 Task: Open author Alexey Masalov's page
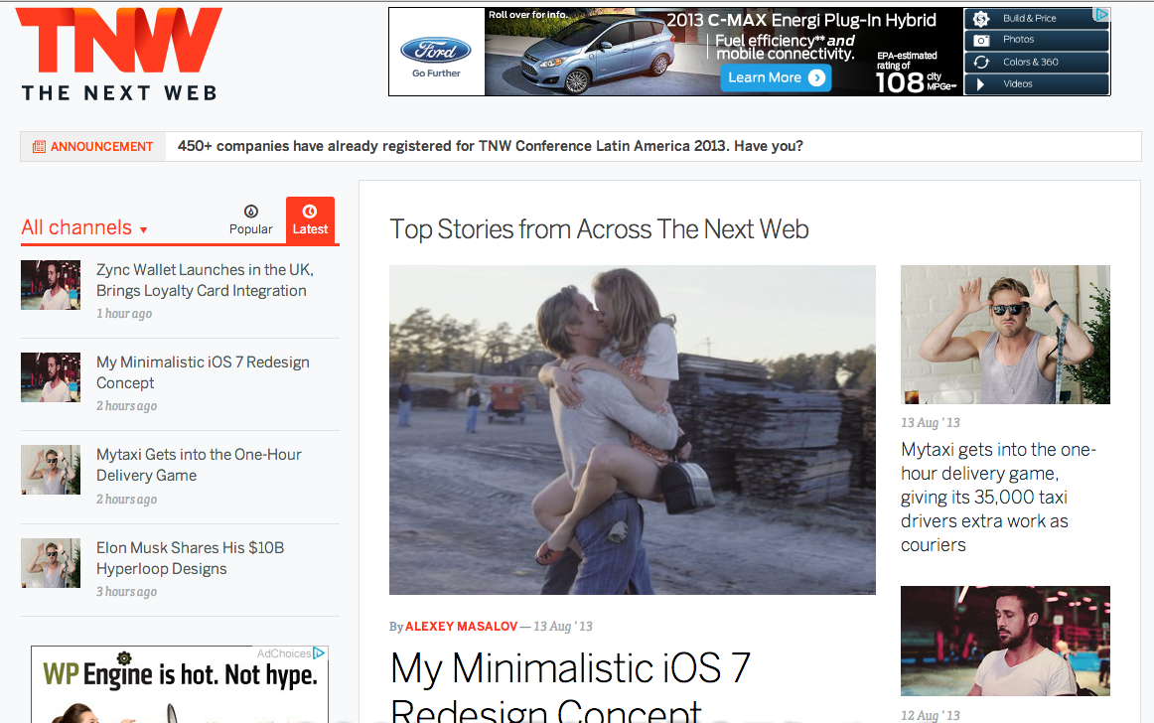[462, 626]
